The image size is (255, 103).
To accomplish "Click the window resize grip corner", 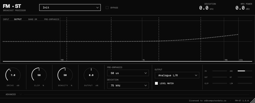I will pos(252,101).
